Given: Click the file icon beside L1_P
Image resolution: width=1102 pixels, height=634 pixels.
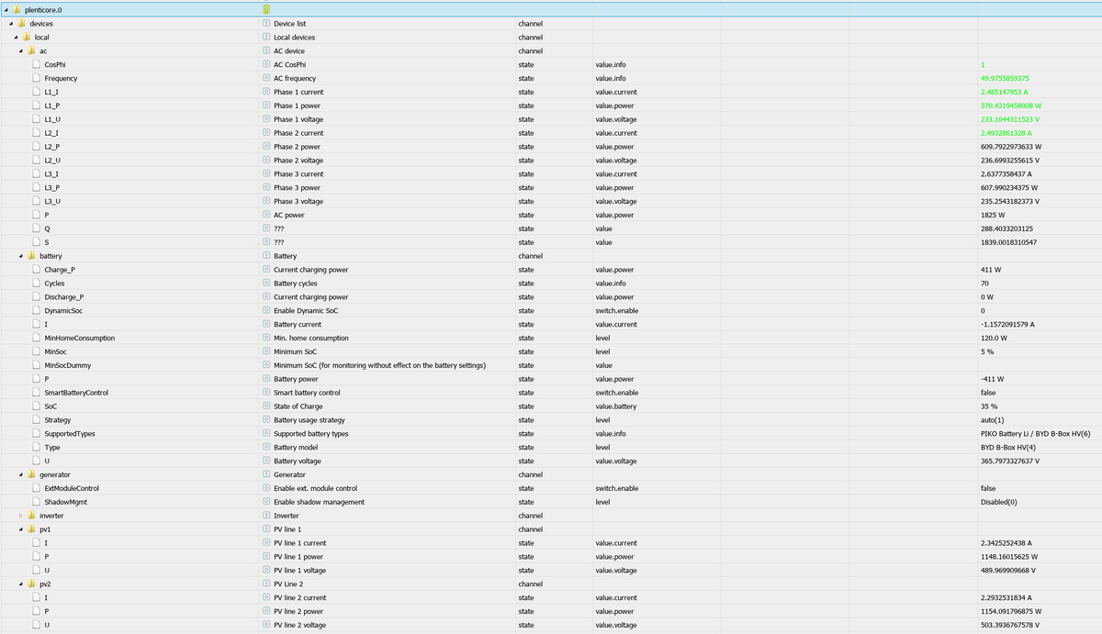Looking at the screenshot, I should (x=36, y=106).
